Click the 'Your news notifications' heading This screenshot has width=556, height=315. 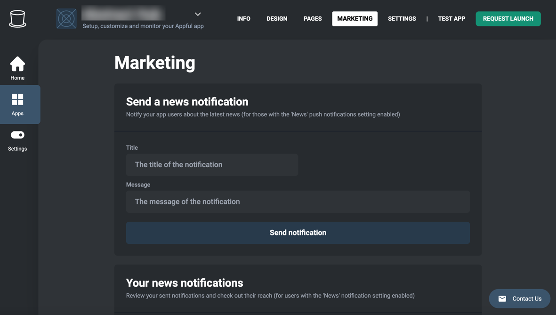click(185, 283)
